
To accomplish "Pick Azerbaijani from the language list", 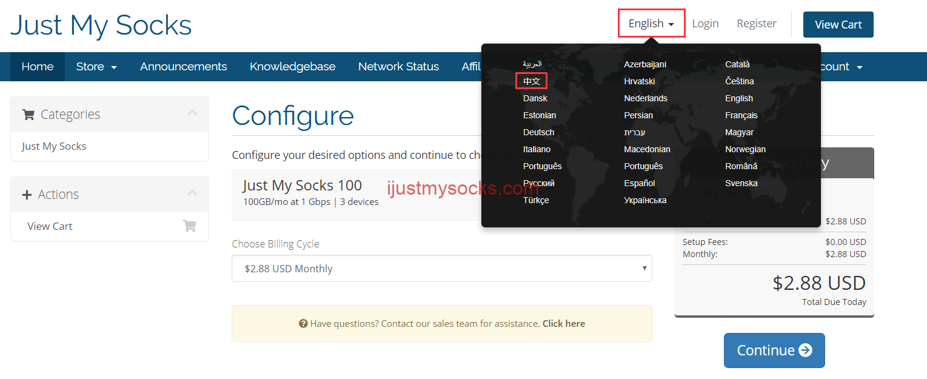I will [645, 64].
